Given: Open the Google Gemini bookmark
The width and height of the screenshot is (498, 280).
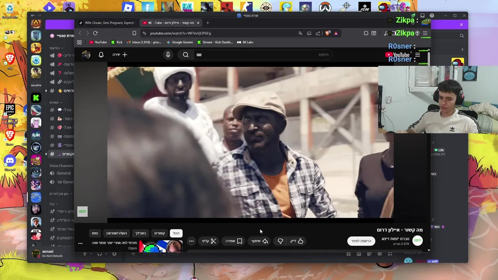Looking at the screenshot, I should pos(180,42).
